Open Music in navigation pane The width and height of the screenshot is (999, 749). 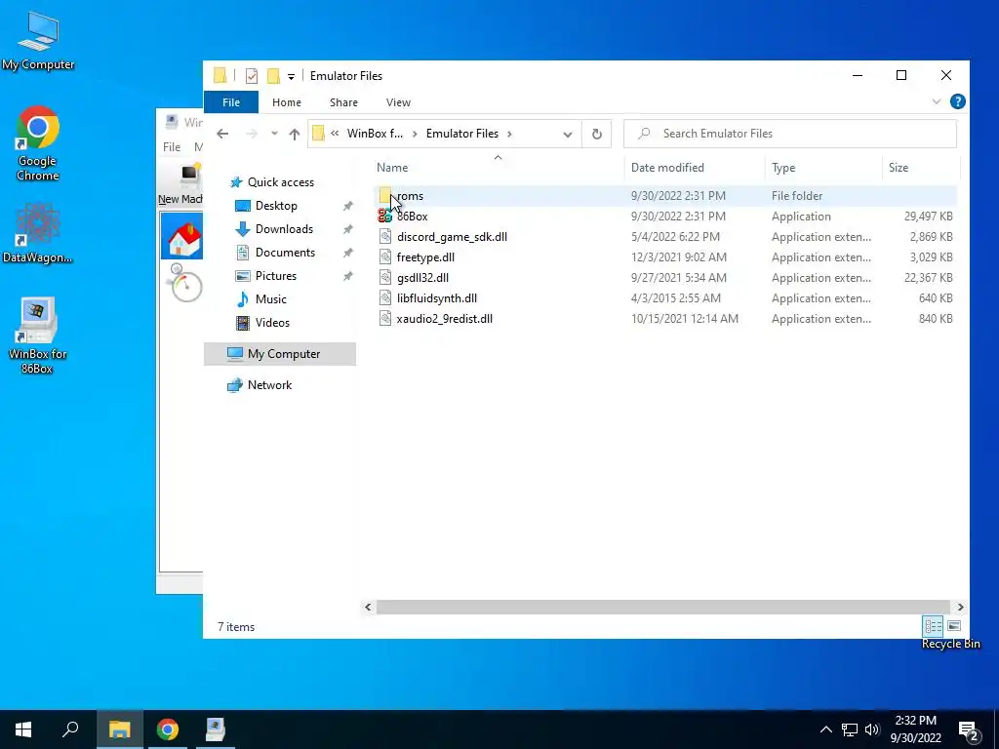pos(271,299)
